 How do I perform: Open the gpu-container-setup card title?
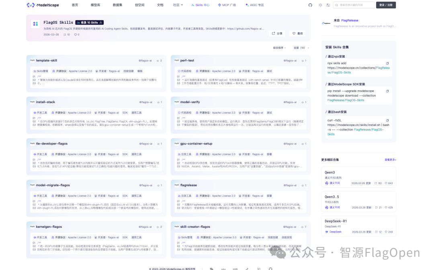point(196,144)
